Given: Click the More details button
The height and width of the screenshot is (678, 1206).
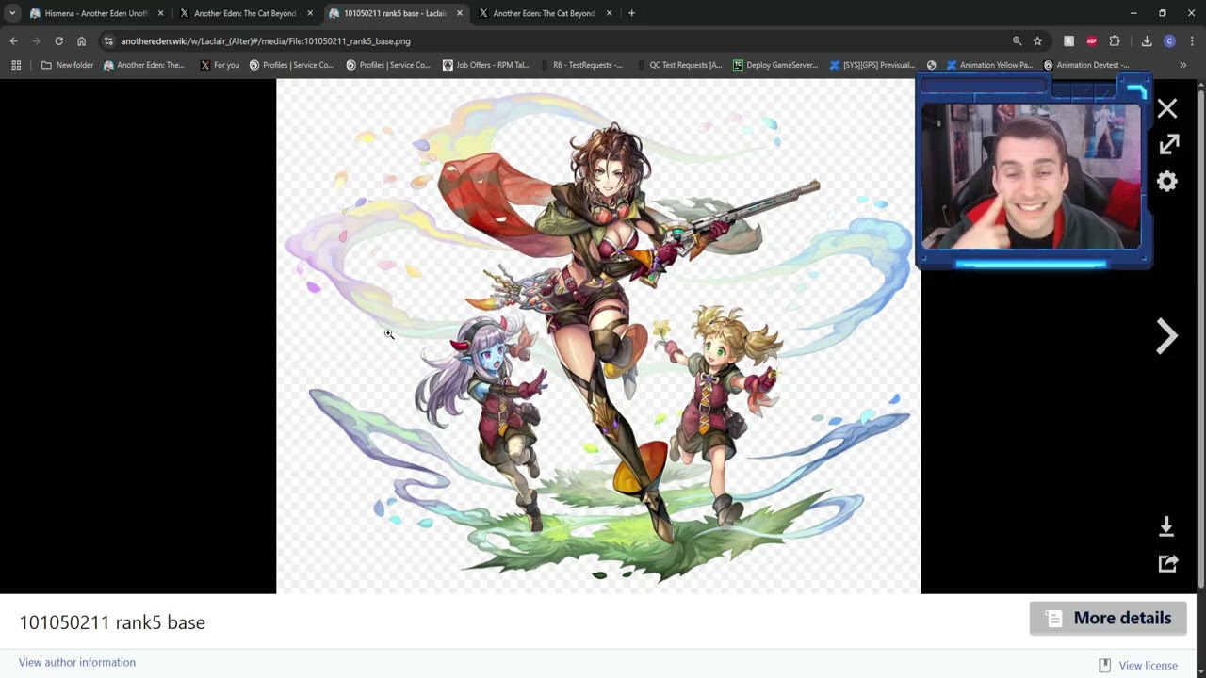Looking at the screenshot, I should tap(1108, 619).
